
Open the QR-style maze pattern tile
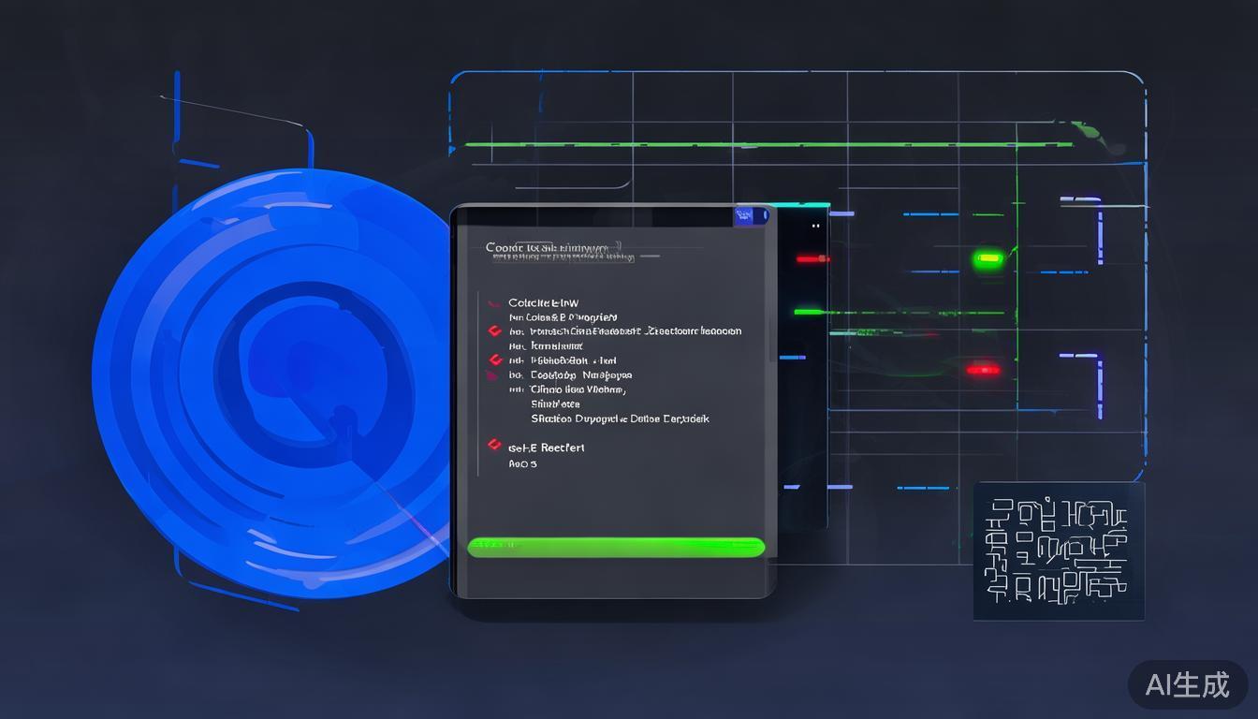(x=1059, y=550)
